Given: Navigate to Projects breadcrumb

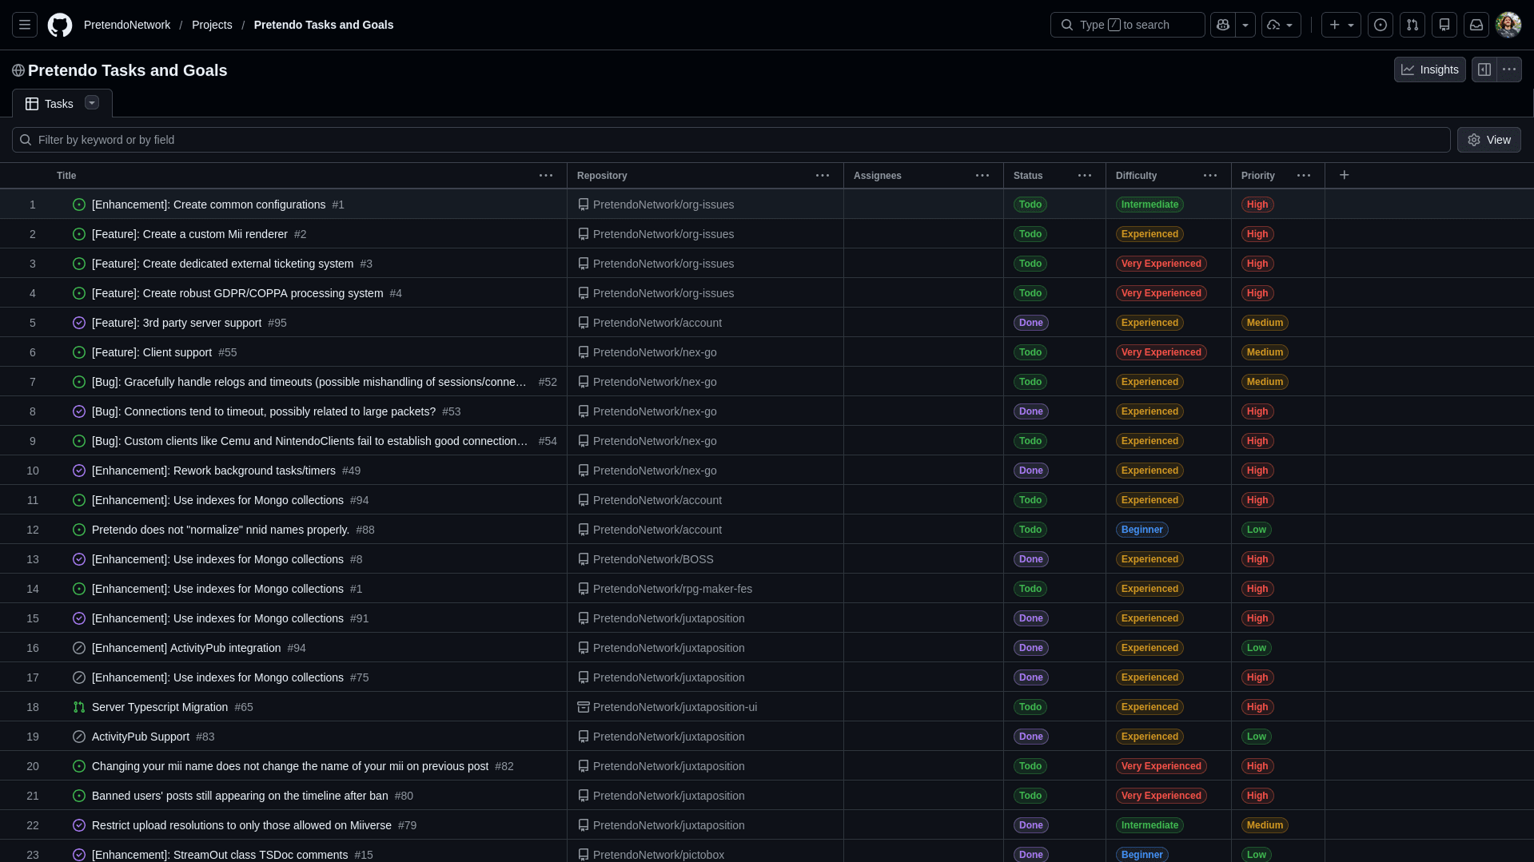Looking at the screenshot, I should pyautogui.click(x=212, y=25).
